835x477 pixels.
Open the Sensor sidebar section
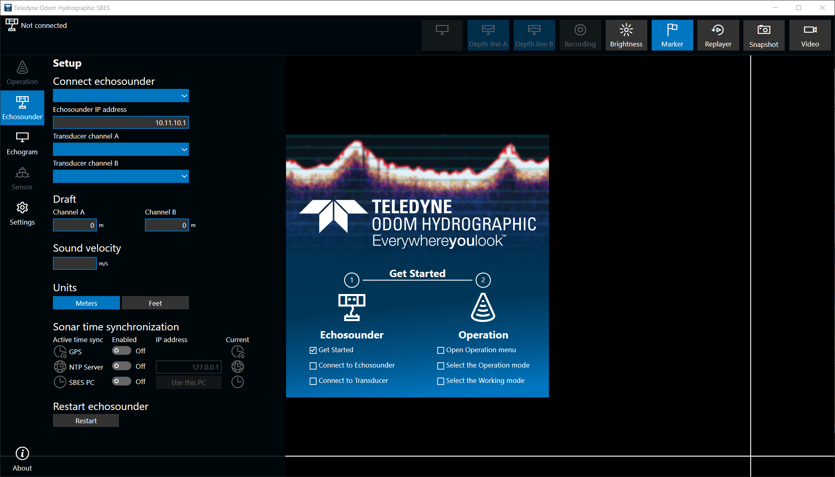[22, 179]
